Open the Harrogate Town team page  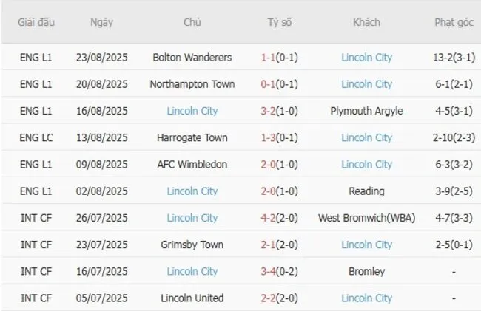(x=192, y=137)
